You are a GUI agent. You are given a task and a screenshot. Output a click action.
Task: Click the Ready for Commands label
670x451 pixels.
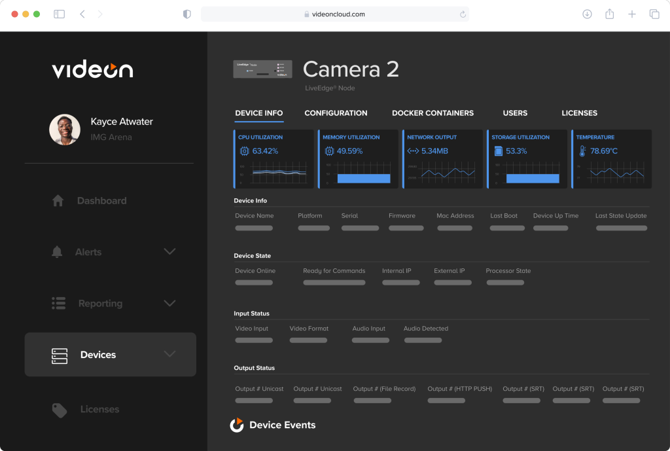click(x=334, y=271)
